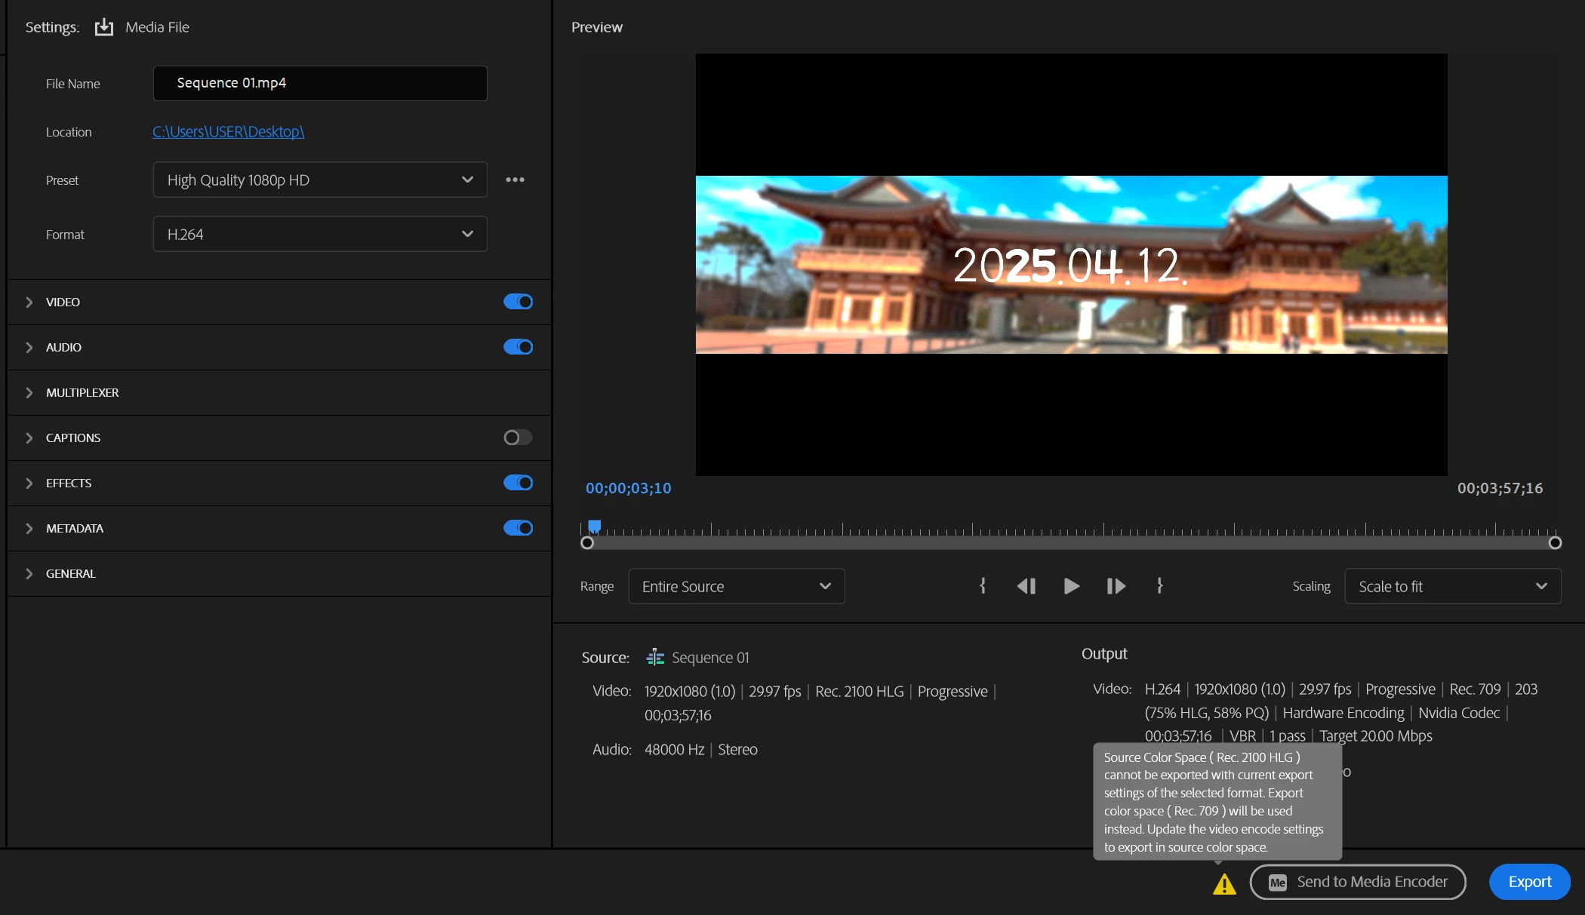Open the Desktop location path link
1585x915 pixels.
[228, 131]
